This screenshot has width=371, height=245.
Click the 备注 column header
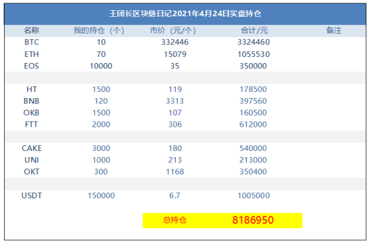tap(334, 30)
